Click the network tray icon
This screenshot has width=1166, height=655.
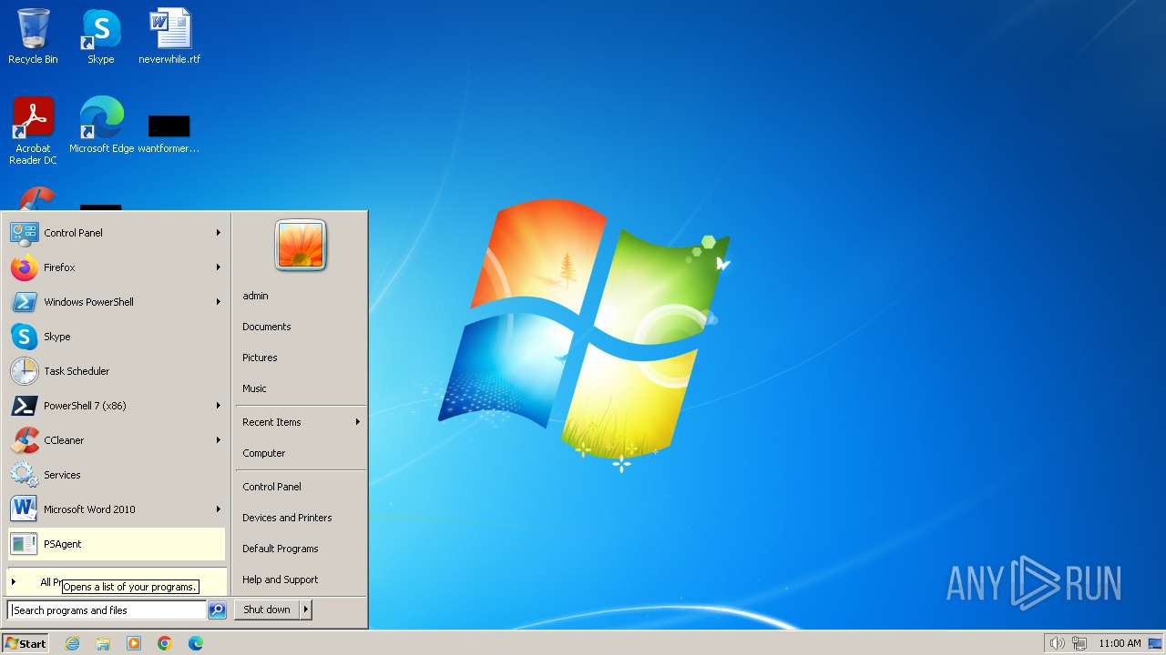pos(1079,643)
